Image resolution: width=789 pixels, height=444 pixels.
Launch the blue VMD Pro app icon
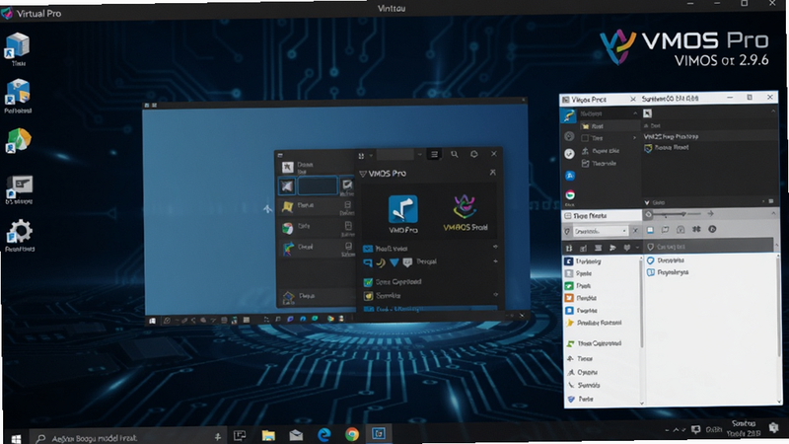point(403,208)
